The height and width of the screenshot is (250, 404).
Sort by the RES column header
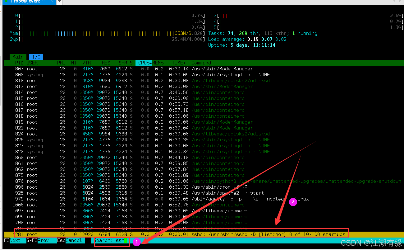point(106,63)
